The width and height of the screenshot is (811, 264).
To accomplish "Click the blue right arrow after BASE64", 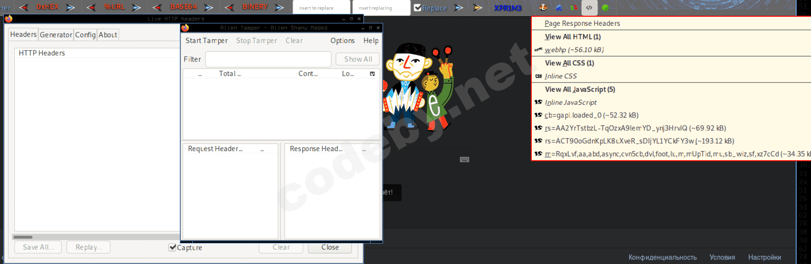I will [209, 8].
